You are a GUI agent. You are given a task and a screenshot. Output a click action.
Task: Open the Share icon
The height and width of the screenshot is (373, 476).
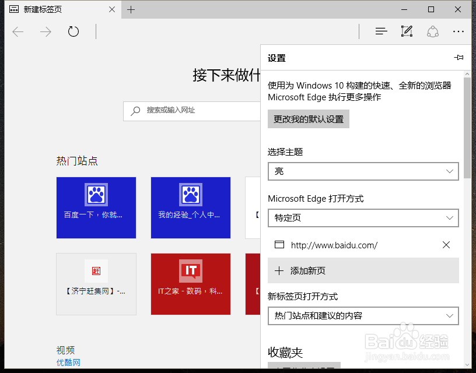pyautogui.click(x=433, y=31)
